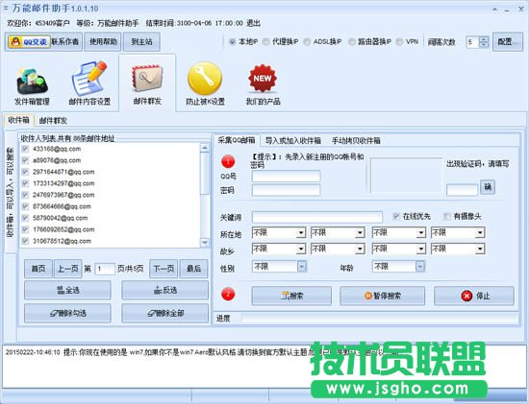Uncheck 2971644871@qq.com recipient
The width and height of the screenshot is (529, 404).
(25, 172)
